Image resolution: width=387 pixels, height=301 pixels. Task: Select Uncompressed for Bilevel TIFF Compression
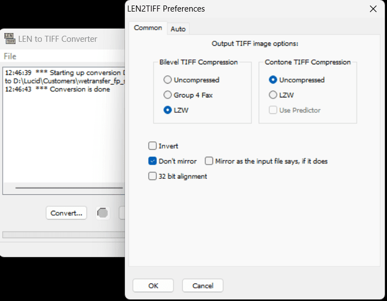coord(168,80)
